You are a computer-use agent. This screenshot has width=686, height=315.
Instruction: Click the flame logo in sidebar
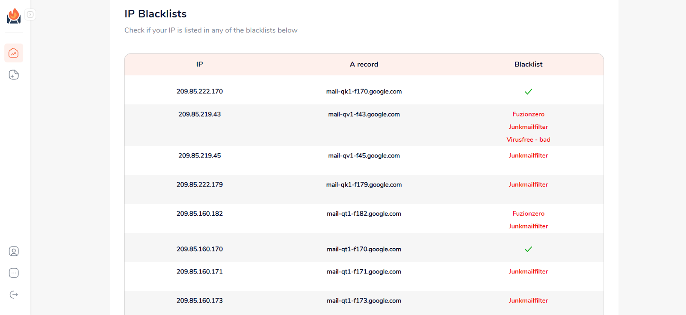[x=14, y=16]
